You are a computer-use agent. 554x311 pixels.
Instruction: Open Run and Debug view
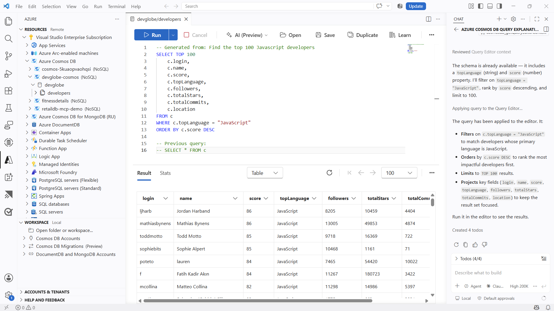(x=9, y=74)
